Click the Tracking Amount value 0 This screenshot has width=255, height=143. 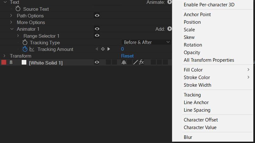[122, 49]
